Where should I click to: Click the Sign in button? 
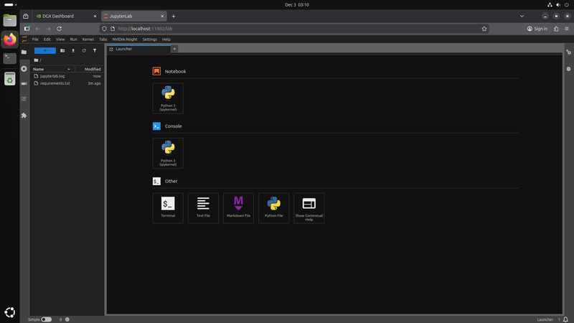click(537, 29)
